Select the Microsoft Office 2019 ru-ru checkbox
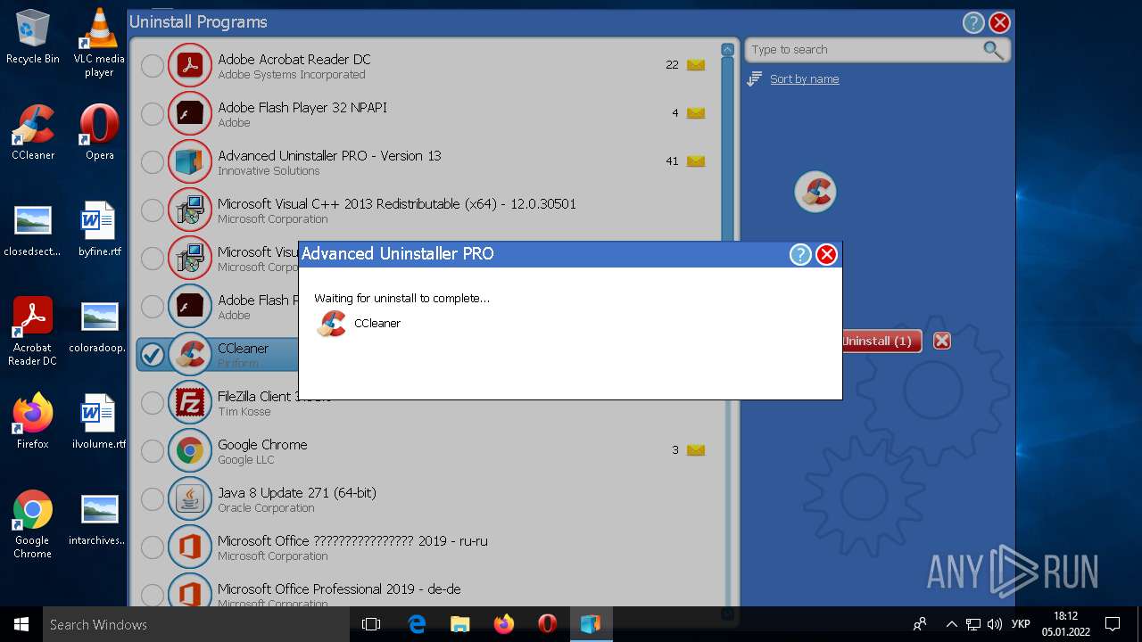The image size is (1142, 642). point(153,547)
